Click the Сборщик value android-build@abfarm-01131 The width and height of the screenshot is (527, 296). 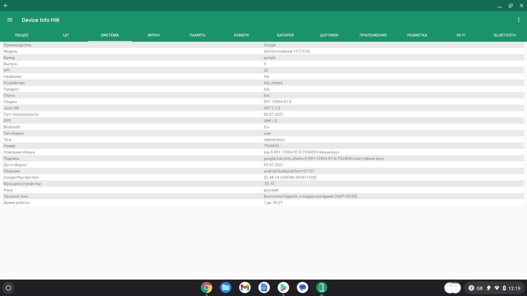(x=289, y=171)
